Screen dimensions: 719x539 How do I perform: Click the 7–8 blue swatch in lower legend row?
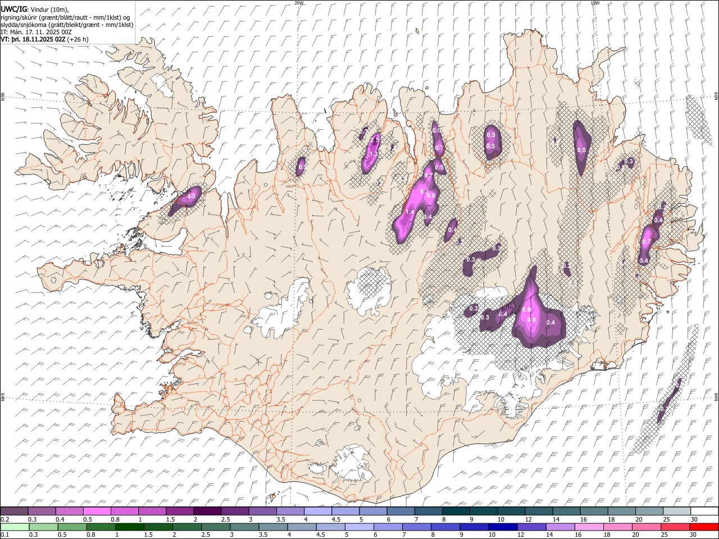[416, 527]
